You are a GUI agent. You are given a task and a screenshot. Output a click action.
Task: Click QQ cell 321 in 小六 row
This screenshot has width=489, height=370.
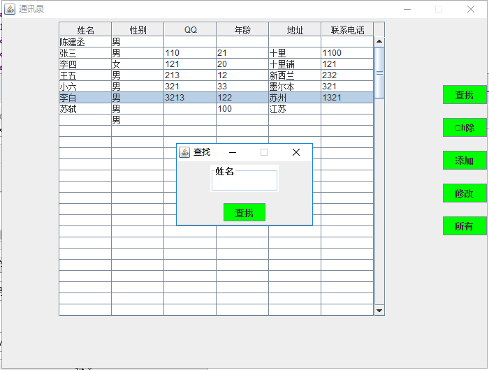pos(190,87)
